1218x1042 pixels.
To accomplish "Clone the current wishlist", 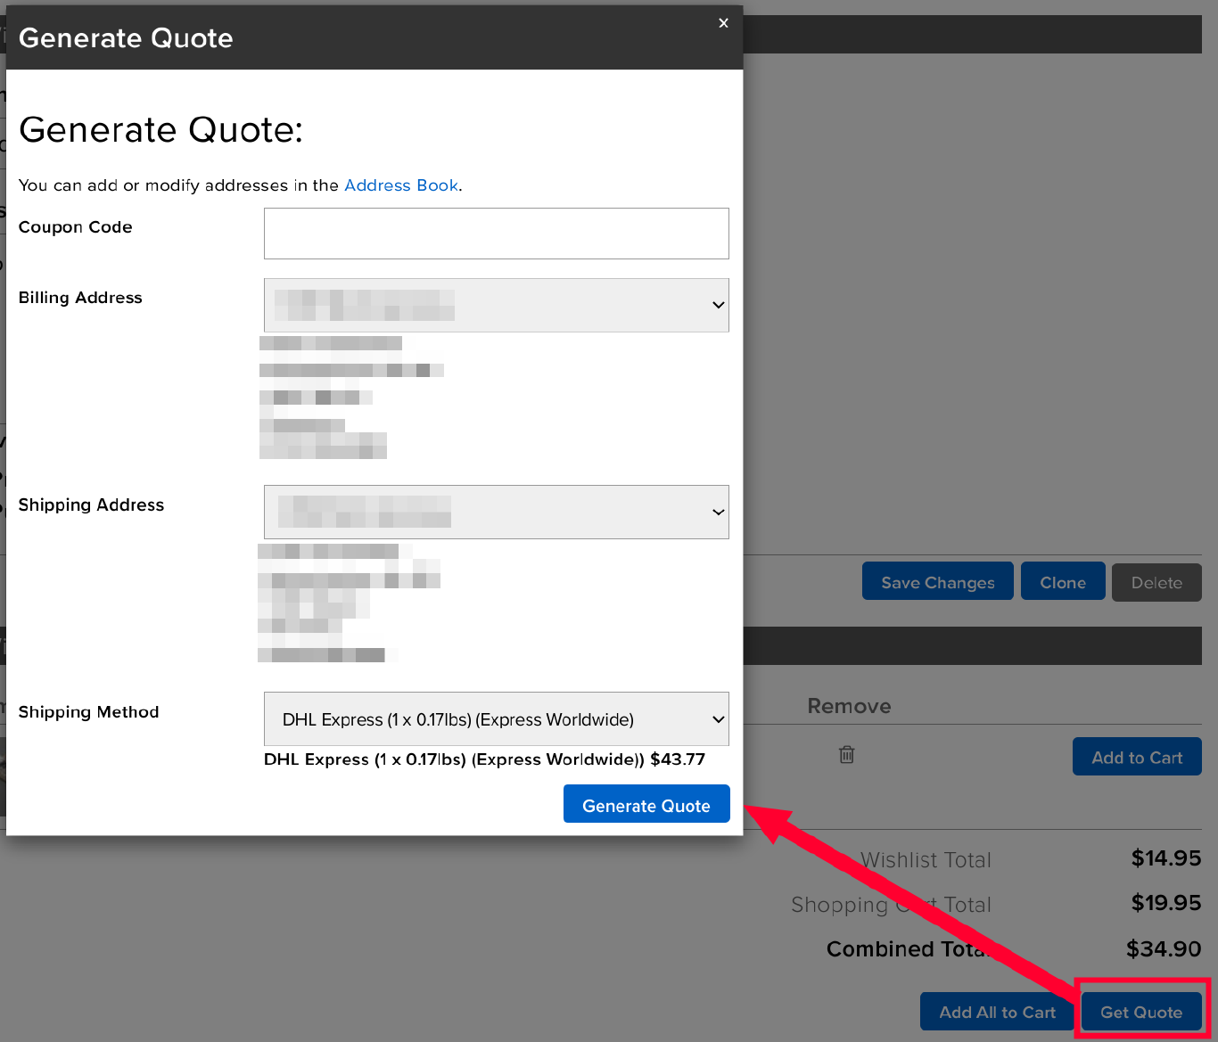I will pos(1062,580).
